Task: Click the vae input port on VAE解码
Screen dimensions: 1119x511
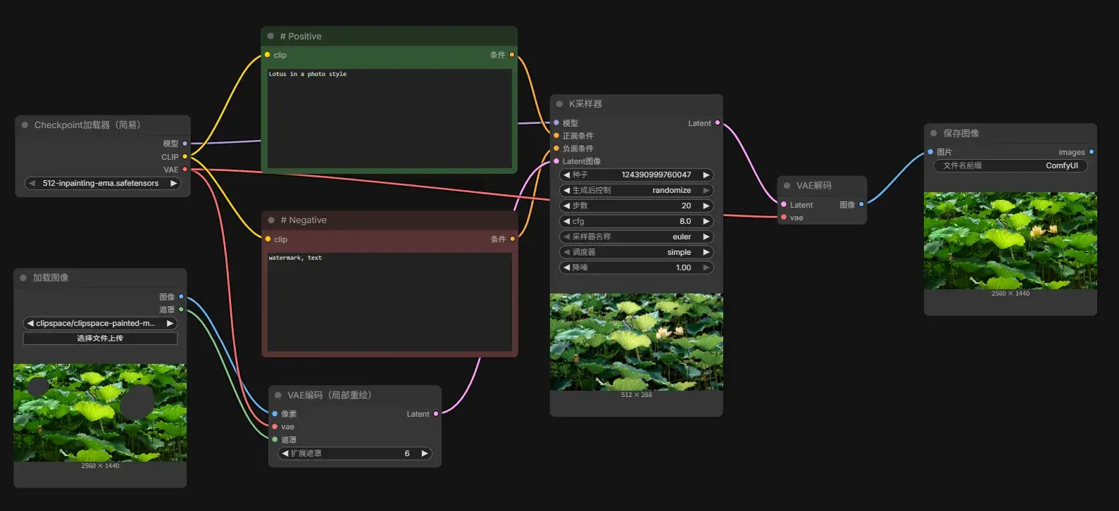Action: coord(784,217)
